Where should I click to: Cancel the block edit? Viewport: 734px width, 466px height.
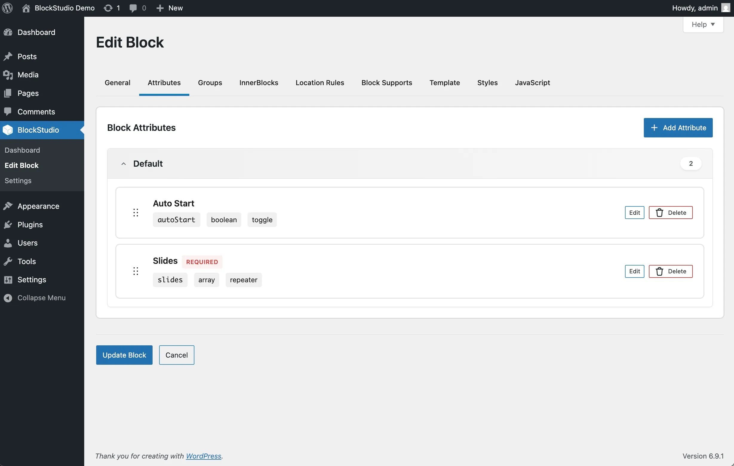[x=176, y=355]
